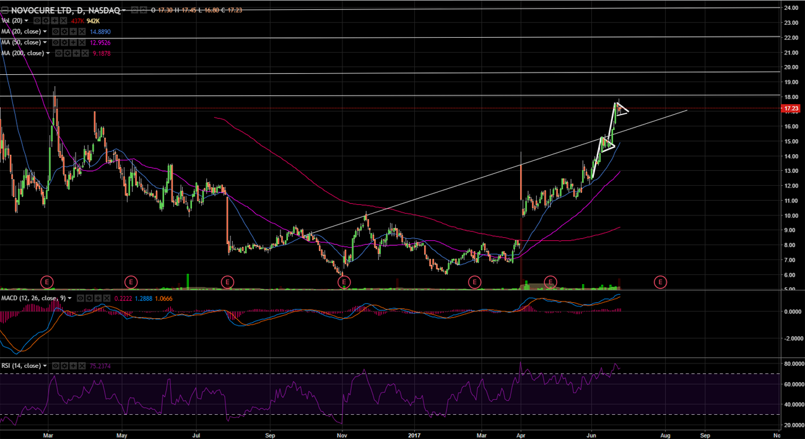Click the NOVOCURE LTD, D, NASDAQ title
This screenshot has height=439, width=805.
click(66, 11)
